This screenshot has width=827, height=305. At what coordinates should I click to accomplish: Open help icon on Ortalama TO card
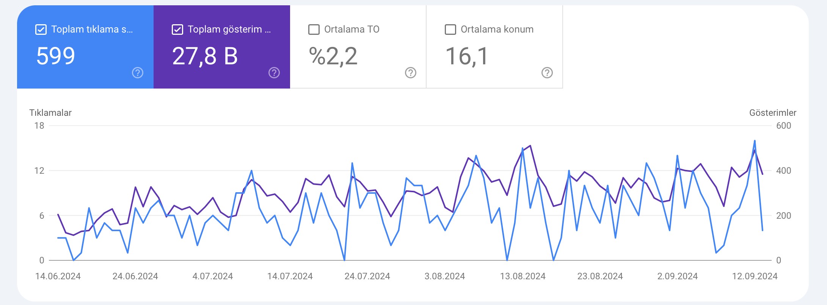click(x=411, y=73)
